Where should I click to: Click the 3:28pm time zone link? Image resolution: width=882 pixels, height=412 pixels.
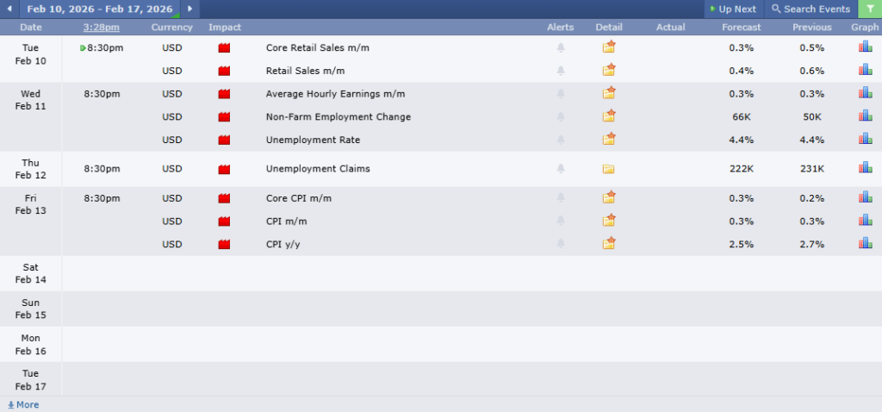(102, 28)
